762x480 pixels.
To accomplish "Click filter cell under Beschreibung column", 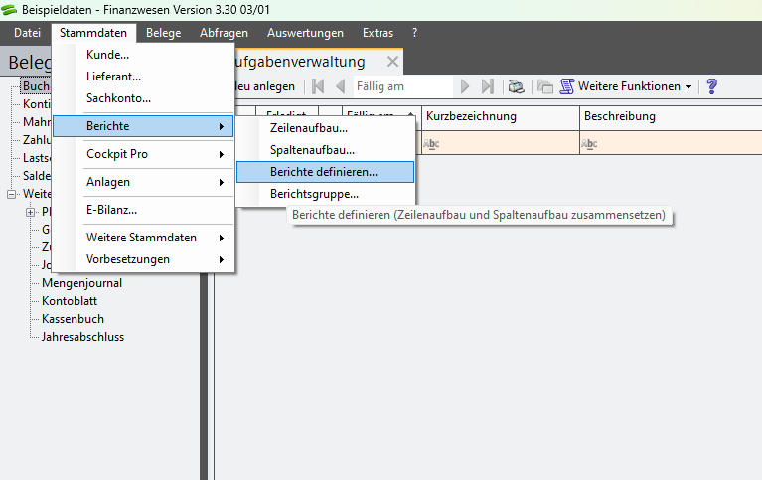I will click(670, 143).
